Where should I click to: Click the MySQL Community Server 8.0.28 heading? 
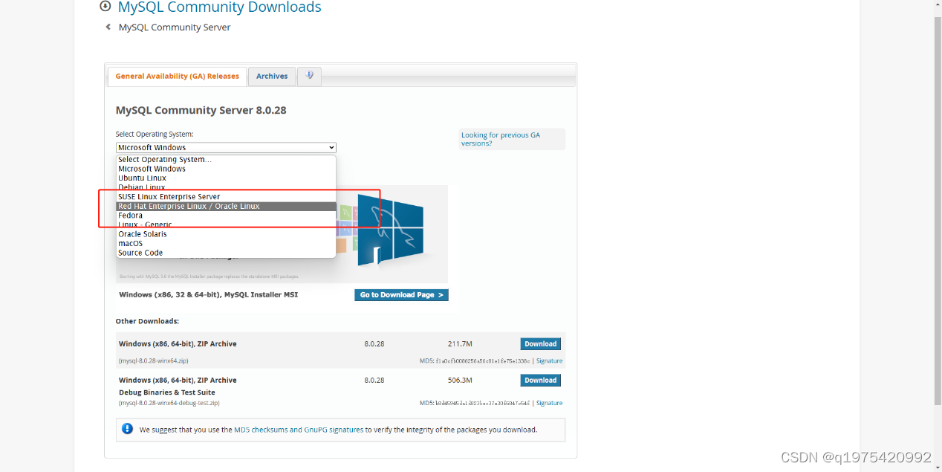point(201,110)
